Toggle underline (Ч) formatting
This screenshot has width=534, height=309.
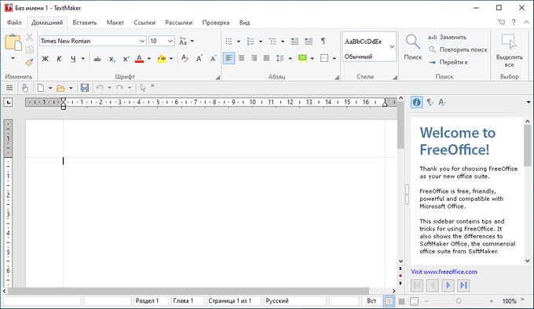(73, 59)
